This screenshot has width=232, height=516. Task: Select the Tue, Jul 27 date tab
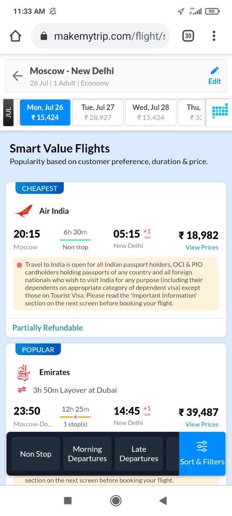98,112
